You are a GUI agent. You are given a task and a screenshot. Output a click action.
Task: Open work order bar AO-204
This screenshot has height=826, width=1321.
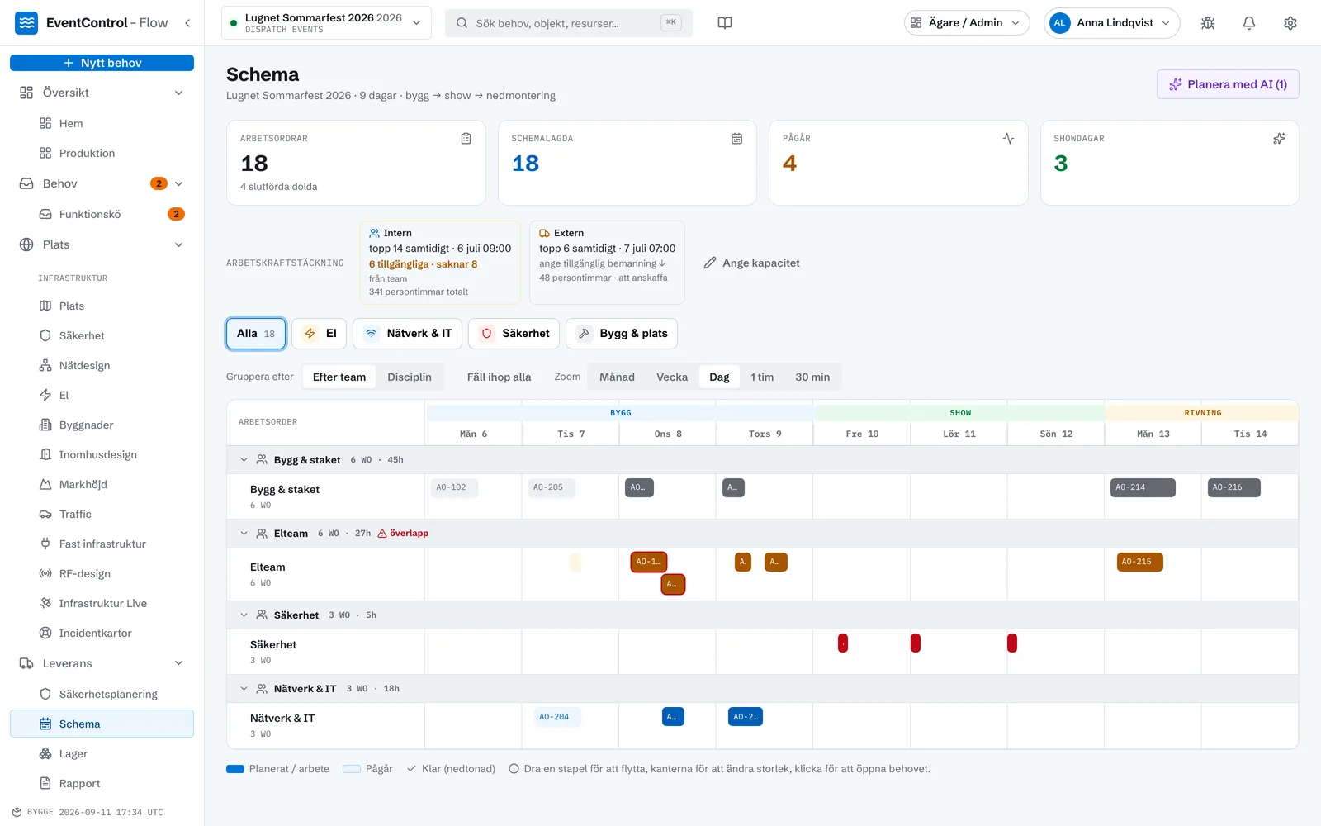click(556, 717)
